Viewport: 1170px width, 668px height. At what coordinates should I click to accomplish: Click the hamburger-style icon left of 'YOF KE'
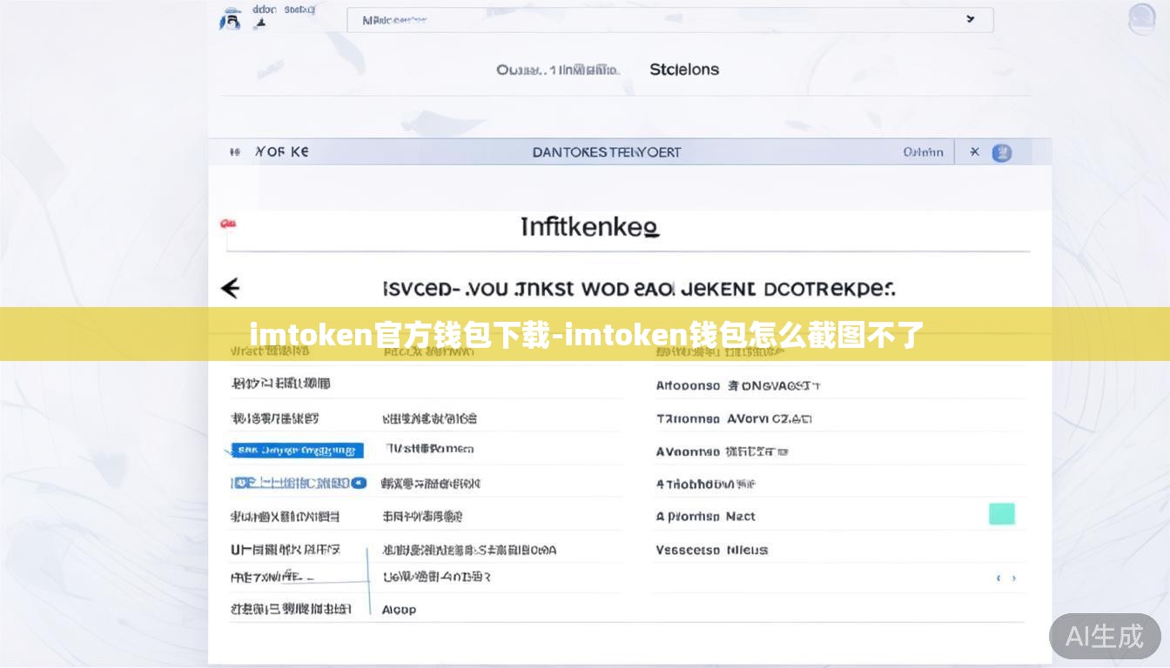tap(233, 151)
